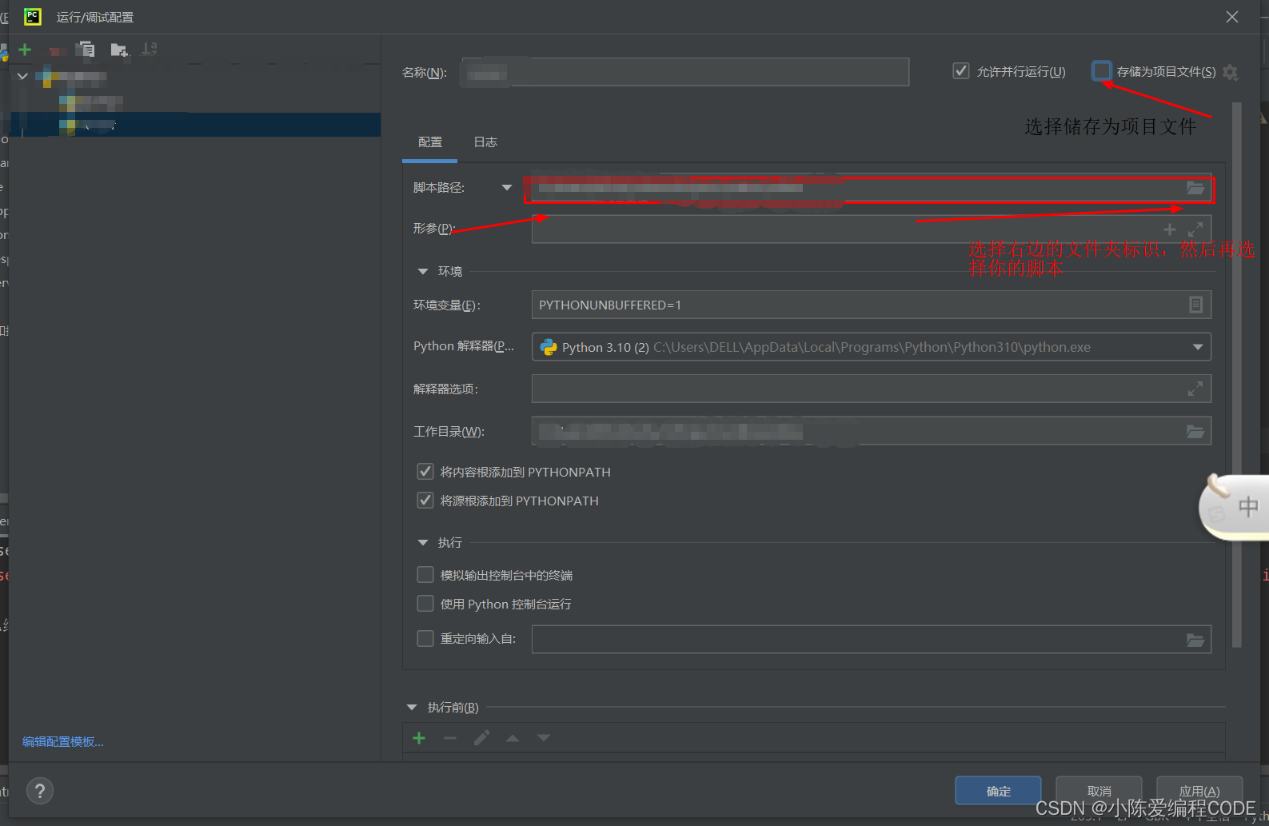Remove before-launch task with minus icon
Image resolution: width=1269 pixels, height=826 pixels.
pyautogui.click(x=450, y=738)
